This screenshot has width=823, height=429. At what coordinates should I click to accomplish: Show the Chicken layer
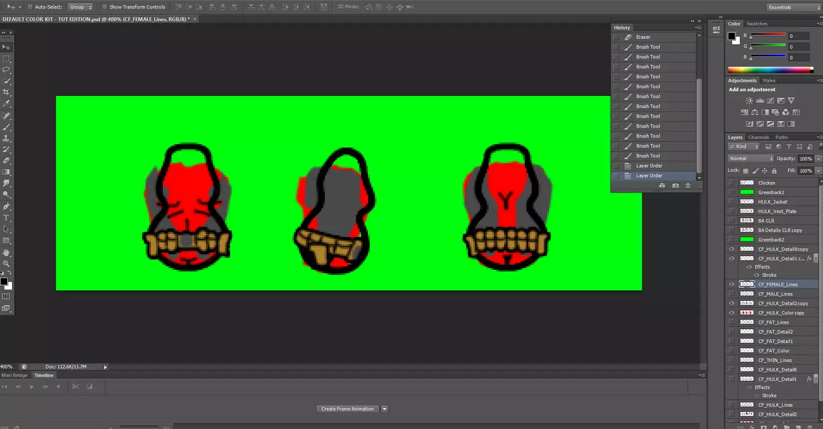pos(732,183)
